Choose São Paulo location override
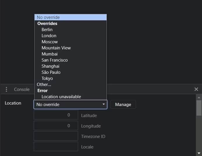This screenshot has height=156, width=202. [x=71, y=72]
